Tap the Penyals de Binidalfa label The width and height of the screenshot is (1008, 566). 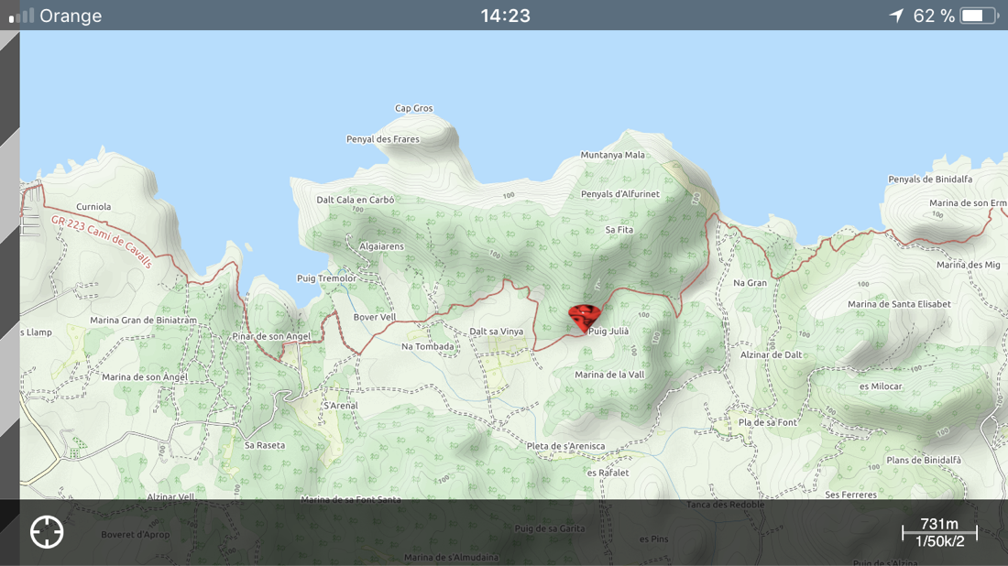coord(930,180)
